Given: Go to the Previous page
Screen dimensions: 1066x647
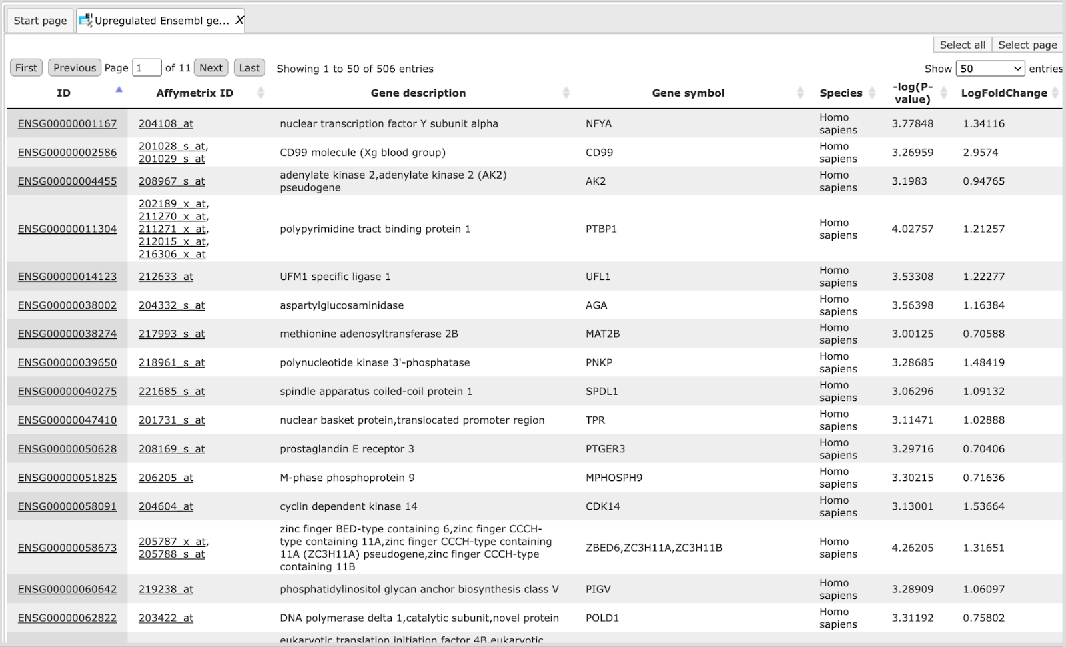Looking at the screenshot, I should pyautogui.click(x=75, y=67).
